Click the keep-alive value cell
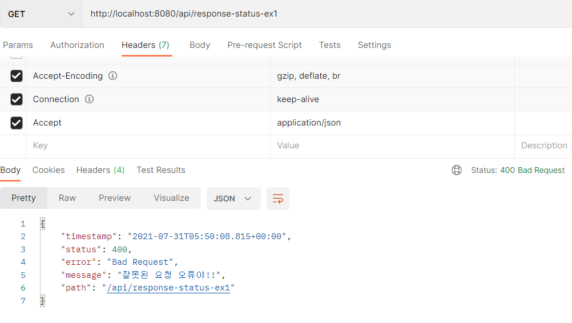 (392, 99)
